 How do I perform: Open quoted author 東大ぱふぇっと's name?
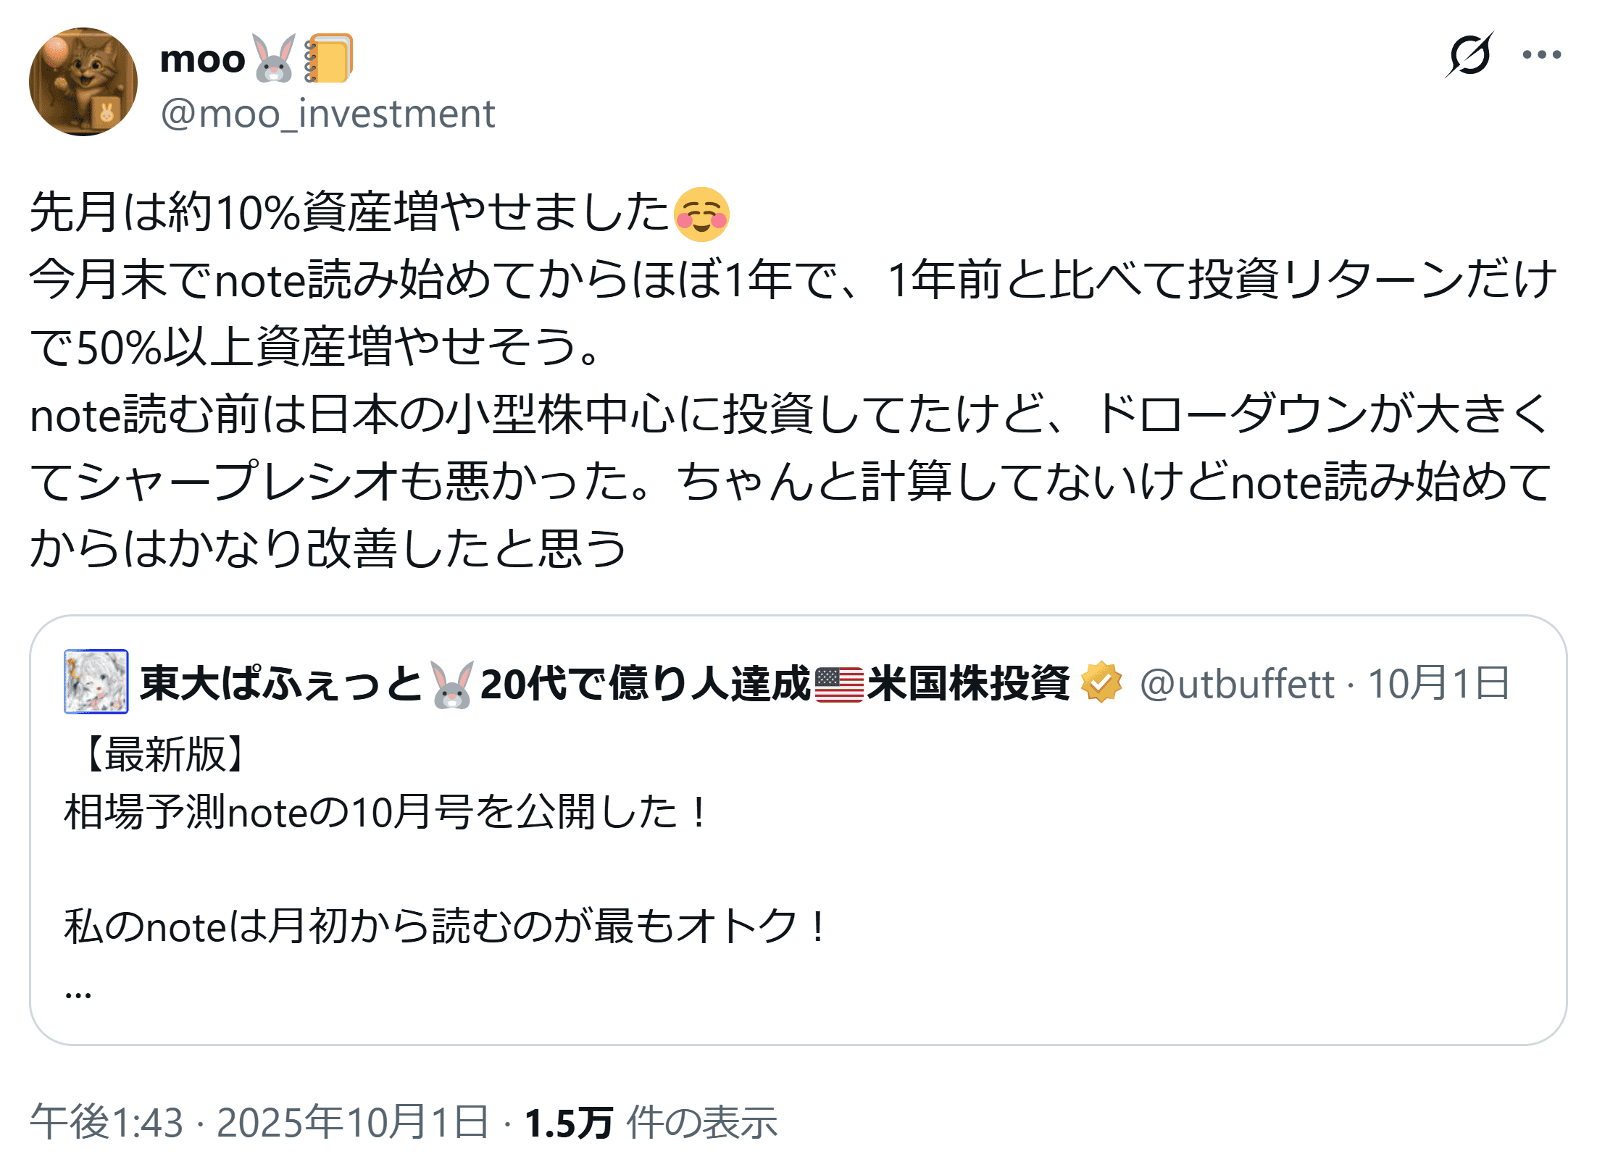[281, 683]
